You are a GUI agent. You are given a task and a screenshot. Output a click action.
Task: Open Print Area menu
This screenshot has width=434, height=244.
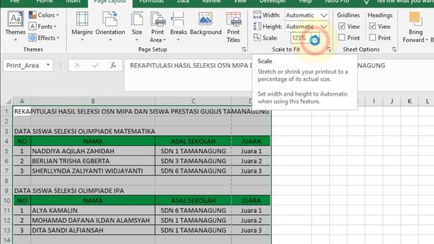point(157,27)
